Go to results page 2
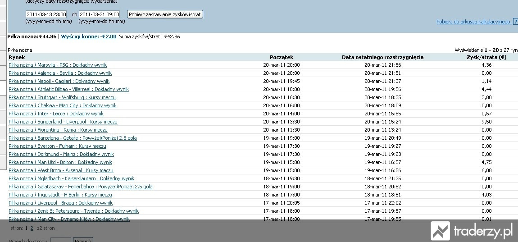 [x=32, y=228]
